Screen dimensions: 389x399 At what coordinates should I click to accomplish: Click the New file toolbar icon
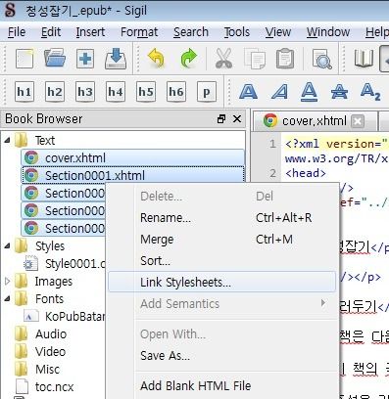pos(24,59)
